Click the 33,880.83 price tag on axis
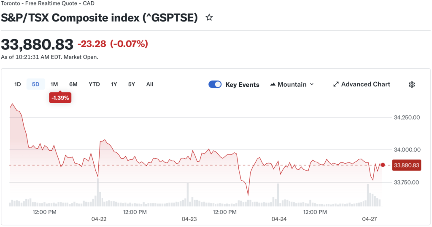 [406, 166]
